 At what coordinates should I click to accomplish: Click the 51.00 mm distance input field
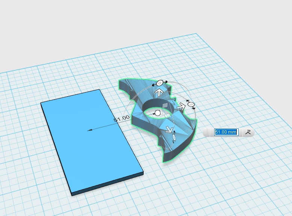pos(226,132)
